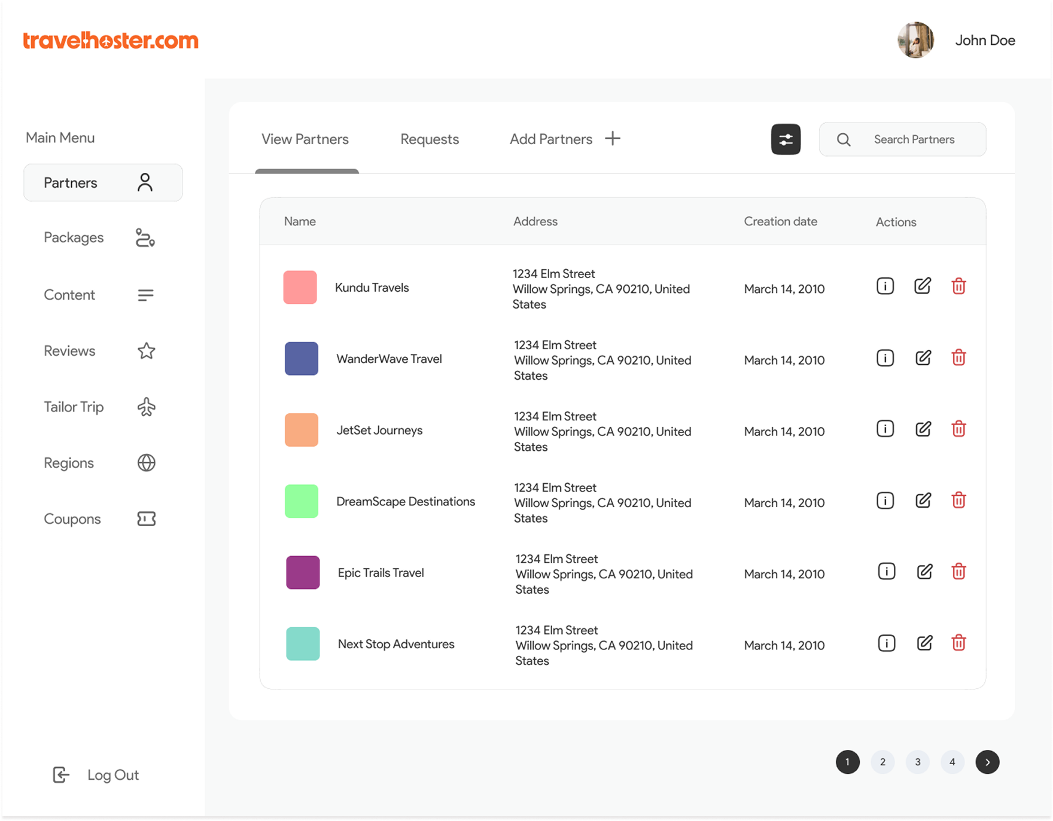
Task: Go to Reviews in sidebar
Action: (99, 351)
